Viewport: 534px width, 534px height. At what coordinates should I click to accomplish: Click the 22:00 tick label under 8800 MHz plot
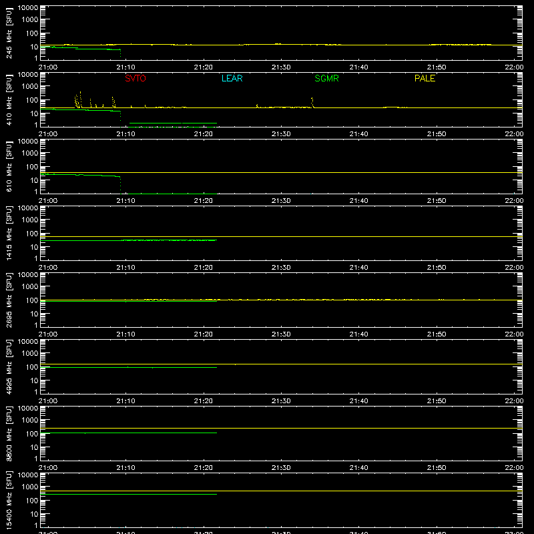point(514,468)
